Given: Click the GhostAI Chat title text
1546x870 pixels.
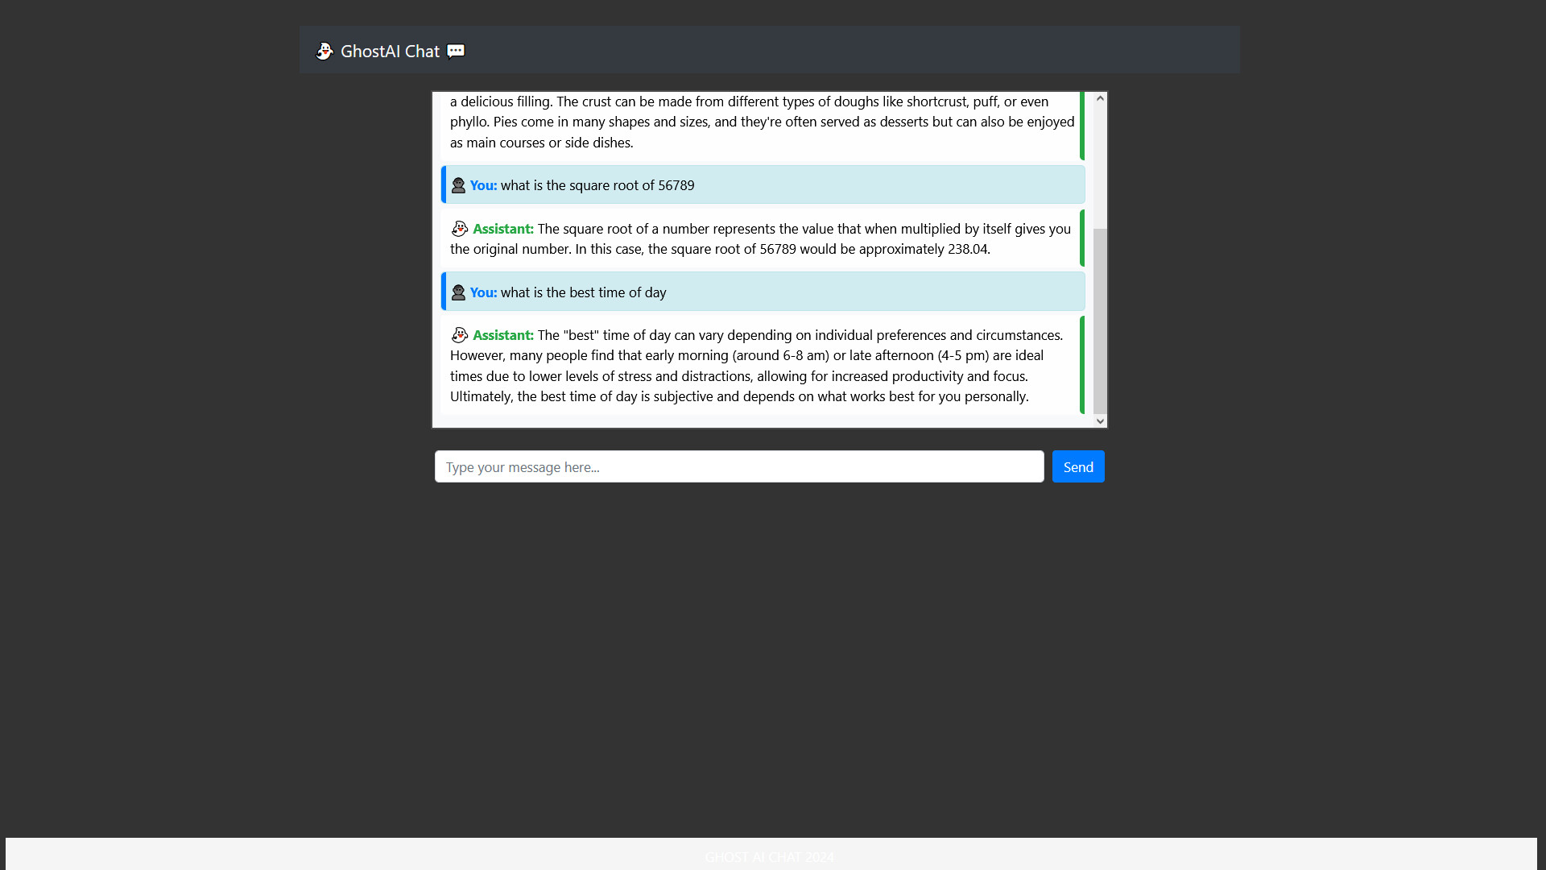Looking at the screenshot, I should tap(390, 51).
